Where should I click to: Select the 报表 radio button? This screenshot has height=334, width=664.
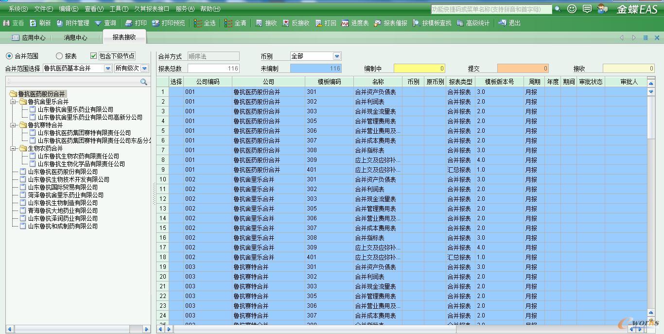pyautogui.click(x=59, y=56)
